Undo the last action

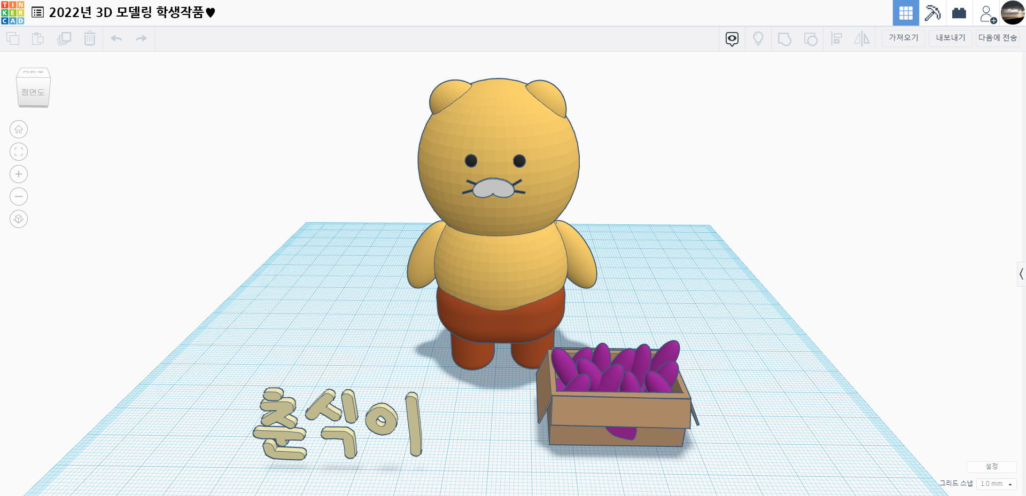[116, 38]
